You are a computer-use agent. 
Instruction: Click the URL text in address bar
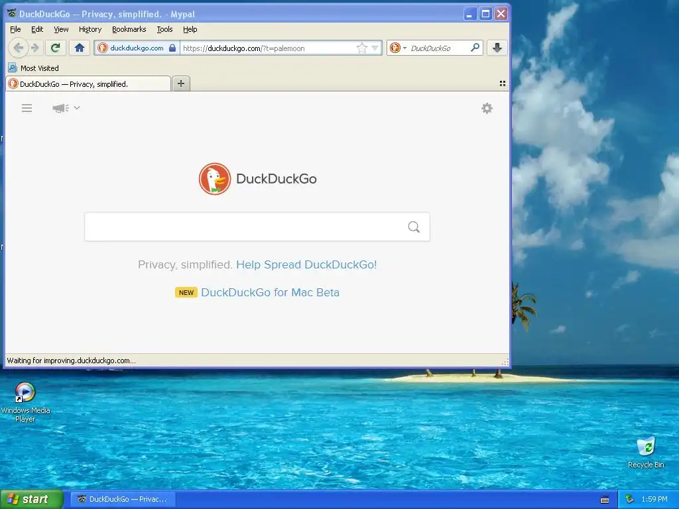click(x=244, y=48)
